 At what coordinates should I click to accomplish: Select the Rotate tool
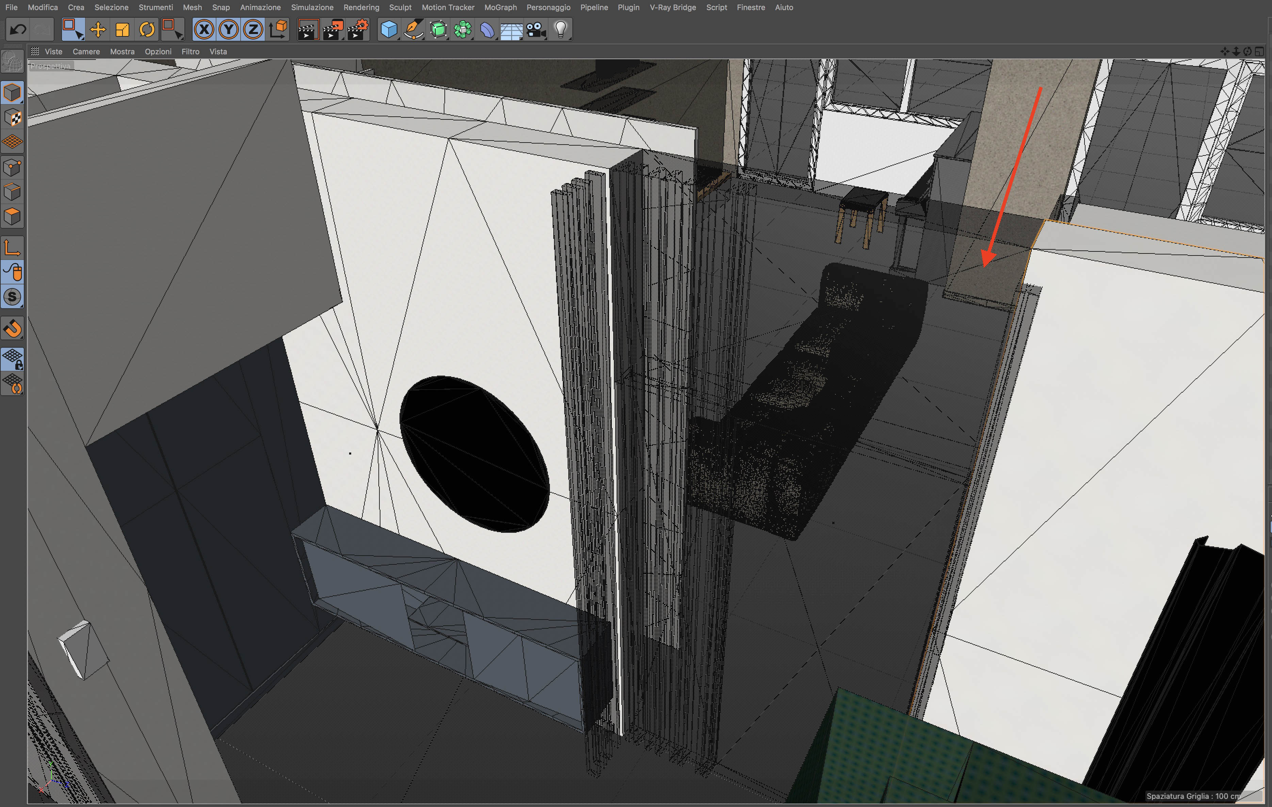click(x=147, y=30)
